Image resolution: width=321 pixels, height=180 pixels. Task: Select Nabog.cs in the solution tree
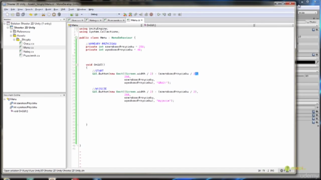pos(29,51)
